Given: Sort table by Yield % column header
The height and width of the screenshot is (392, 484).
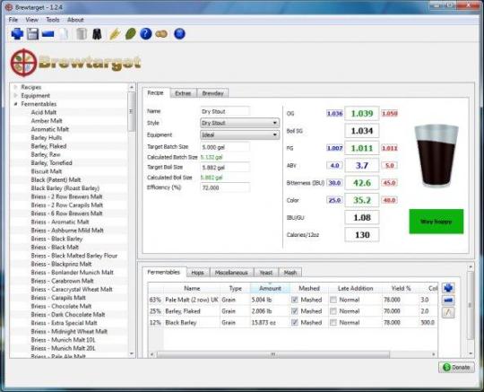Looking at the screenshot, I should (401, 288).
